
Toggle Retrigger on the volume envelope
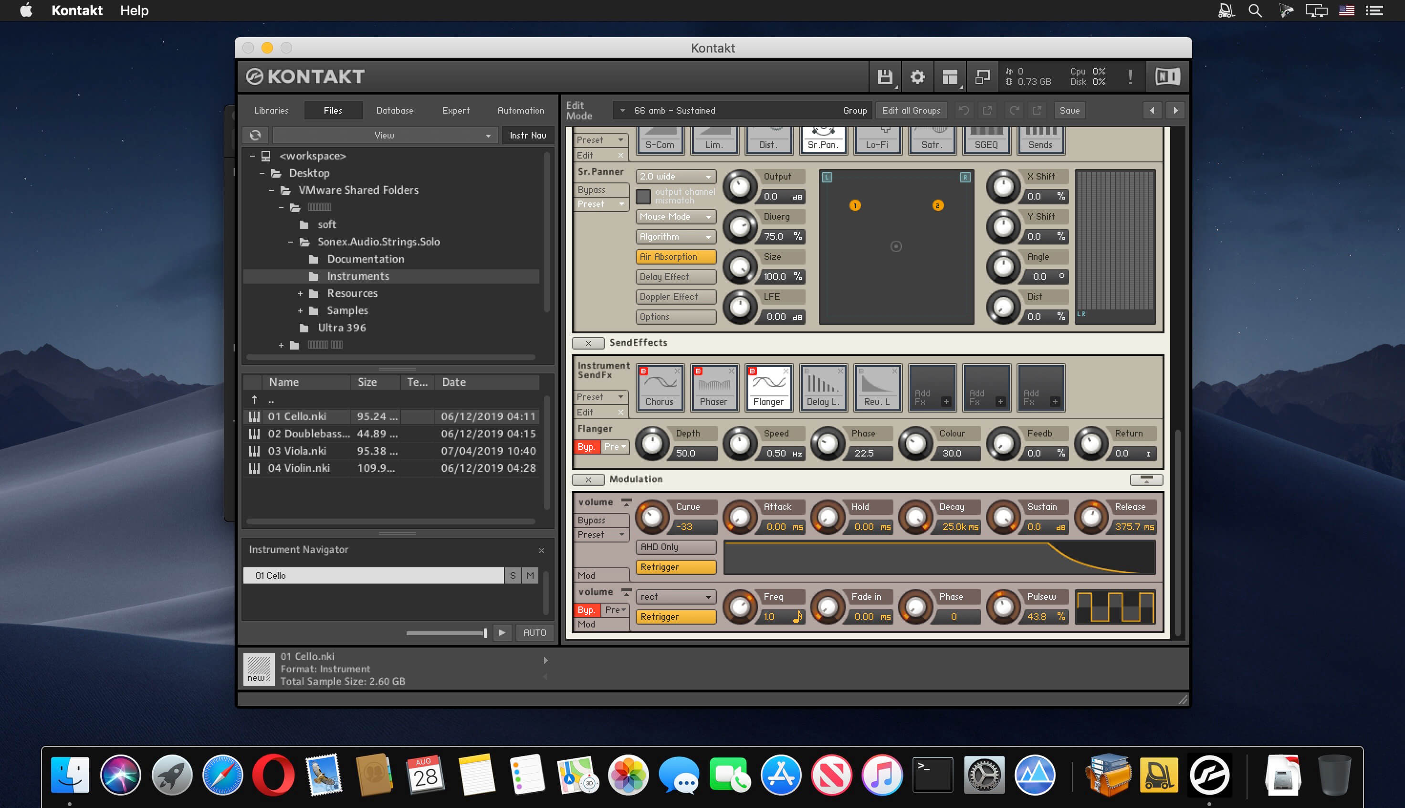coord(675,567)
